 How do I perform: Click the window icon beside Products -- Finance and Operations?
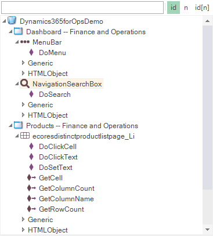(x=19, y=125)
